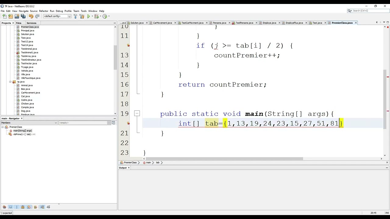390x219 pixels.
Task: Toggle Show Static Members filter in Navigator
Action: pos(16,207)
